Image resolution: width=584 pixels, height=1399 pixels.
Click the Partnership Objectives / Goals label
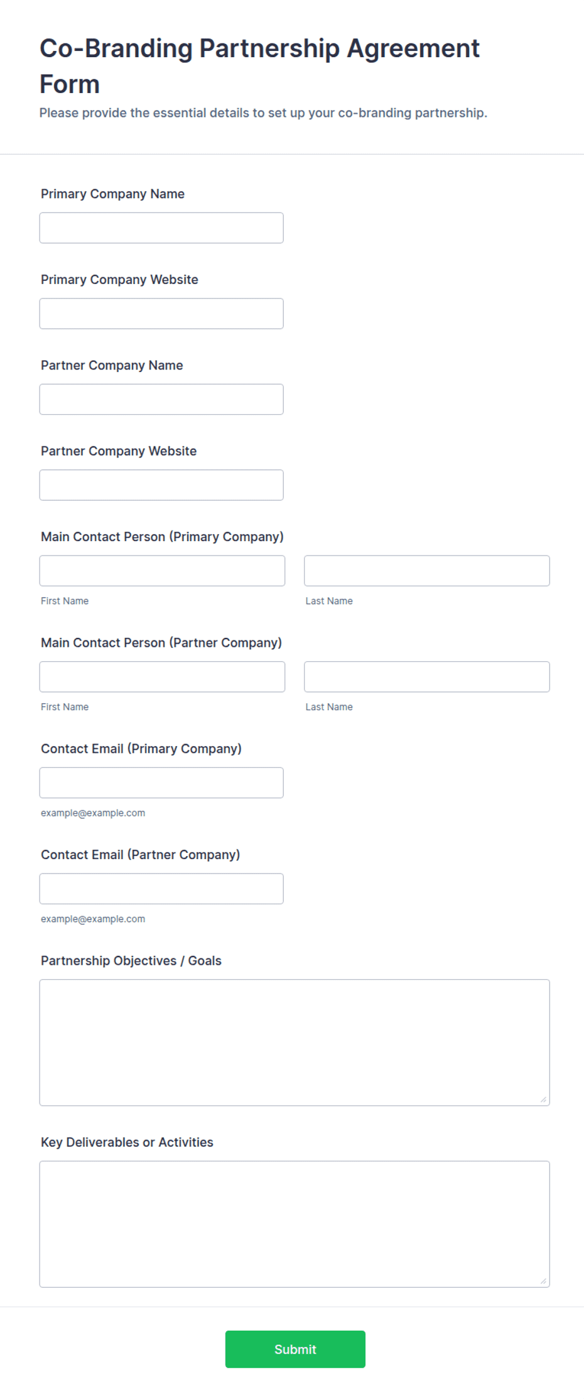[x=131, y=960]
